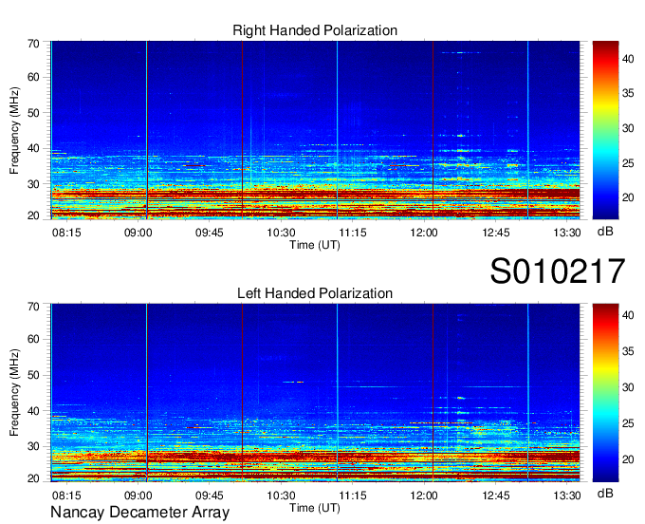The image size is (645, 524).
Task: Click the 30 MHz tick of right-handed plot
Action: tap(33, 184)
